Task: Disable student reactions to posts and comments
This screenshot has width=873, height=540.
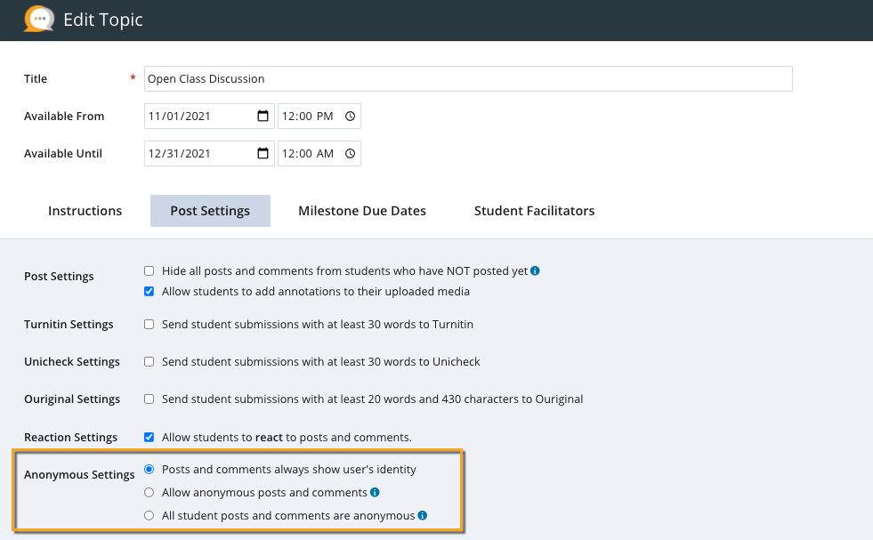Action: pyautogui.click(x=150, y=438)
